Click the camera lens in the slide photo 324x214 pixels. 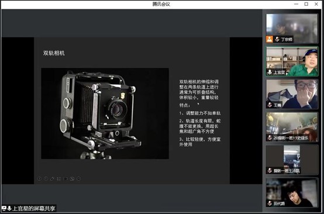[x=117, y=109]
